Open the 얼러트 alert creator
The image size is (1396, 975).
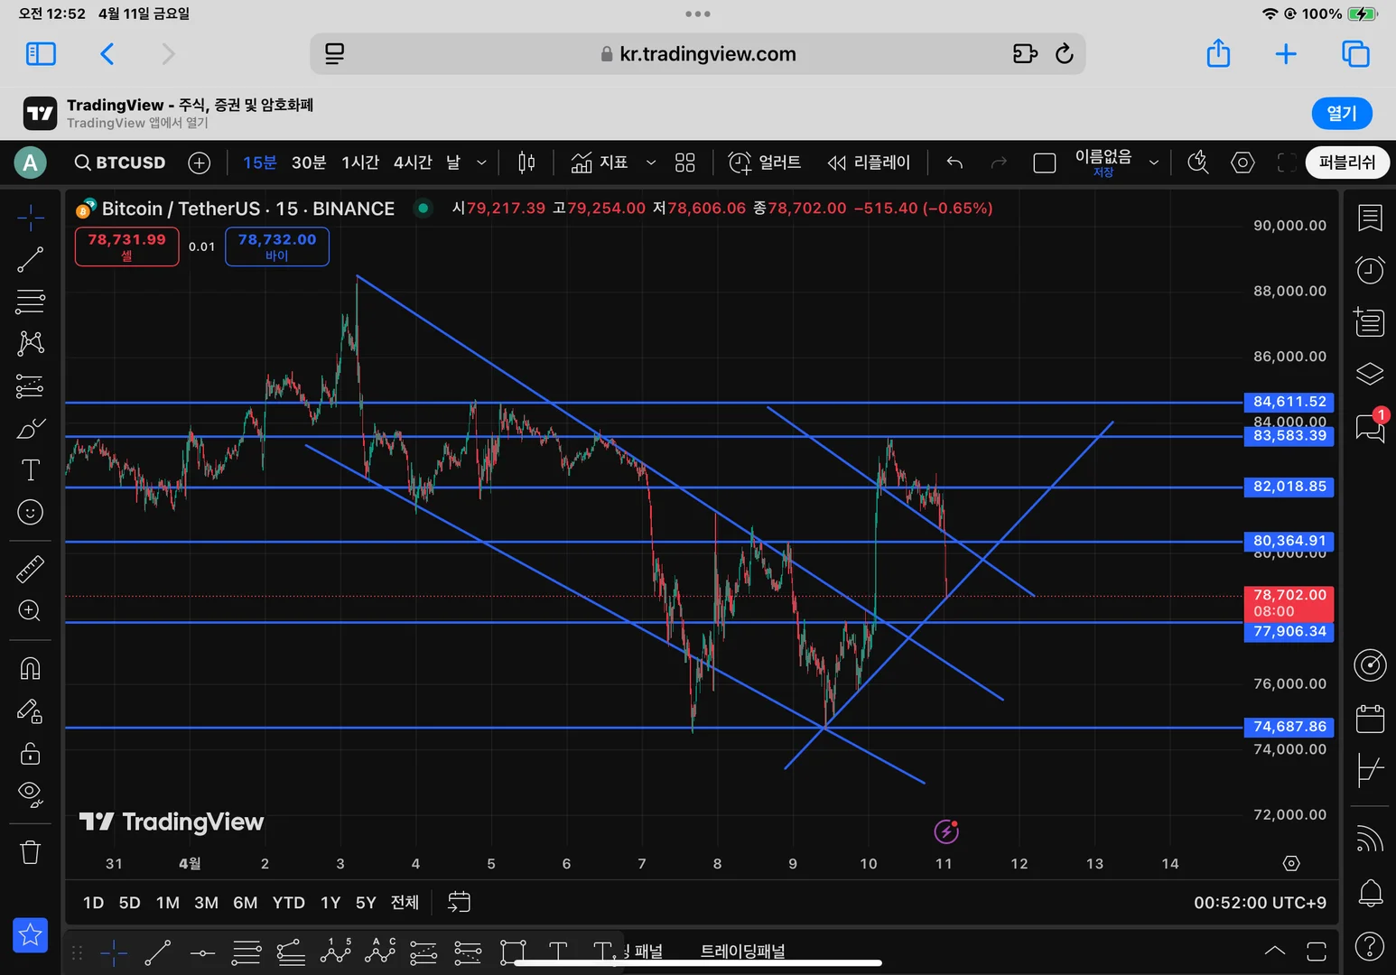click(764, 162)
